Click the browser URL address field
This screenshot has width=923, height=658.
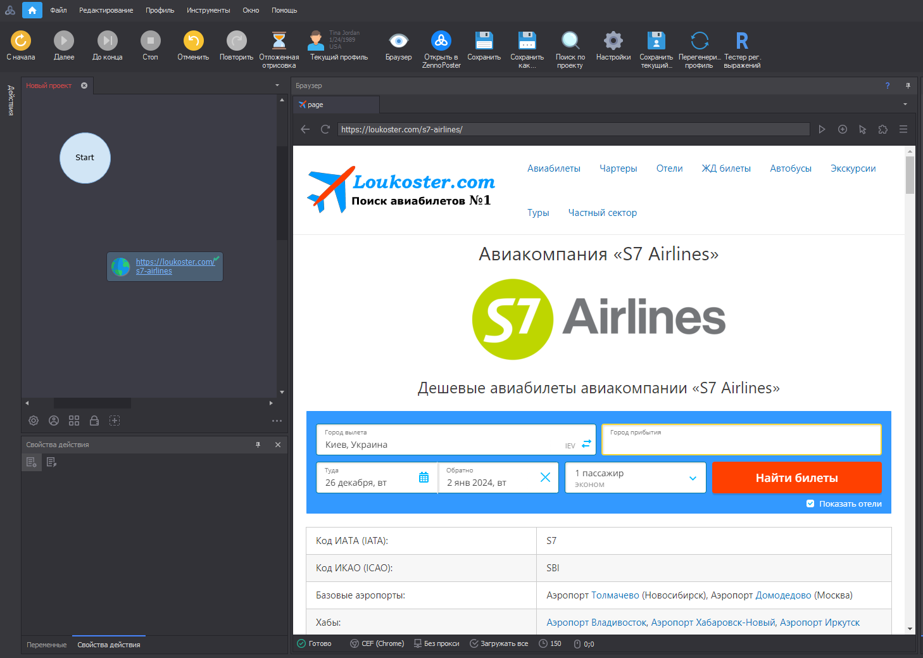pos(574,129)
